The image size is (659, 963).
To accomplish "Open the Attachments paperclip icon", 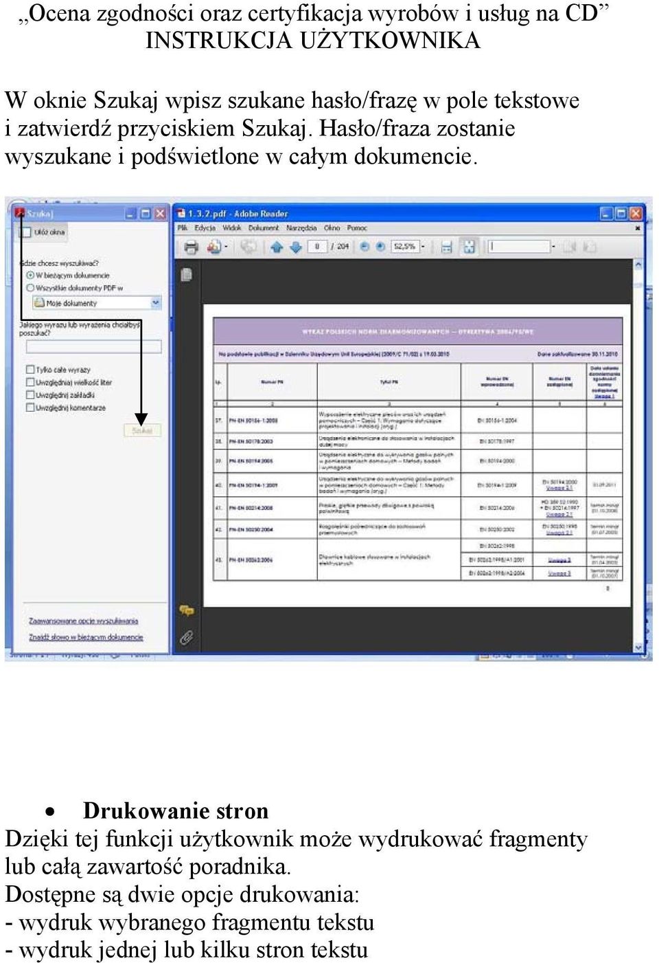I will point(186,637).
